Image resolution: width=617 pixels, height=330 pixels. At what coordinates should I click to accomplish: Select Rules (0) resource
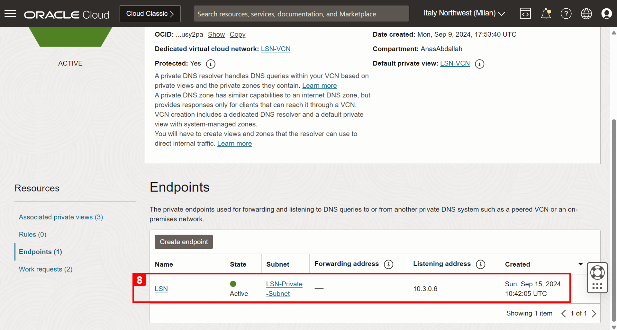coord(32,234)
